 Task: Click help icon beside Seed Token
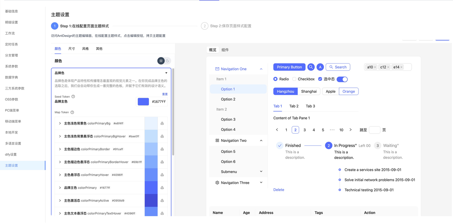tap(73, 97)
